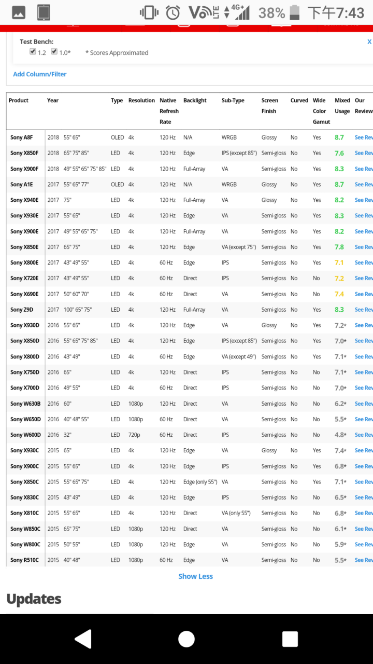The width and height of the screenshot is (373, 664).
Task: Select the Sony X900F product name
Action: click(x=24, y=169)
